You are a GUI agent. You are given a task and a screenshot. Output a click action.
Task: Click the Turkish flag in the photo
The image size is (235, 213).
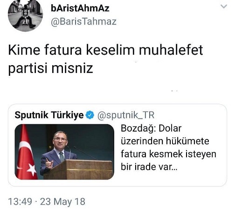pos(26,153)
